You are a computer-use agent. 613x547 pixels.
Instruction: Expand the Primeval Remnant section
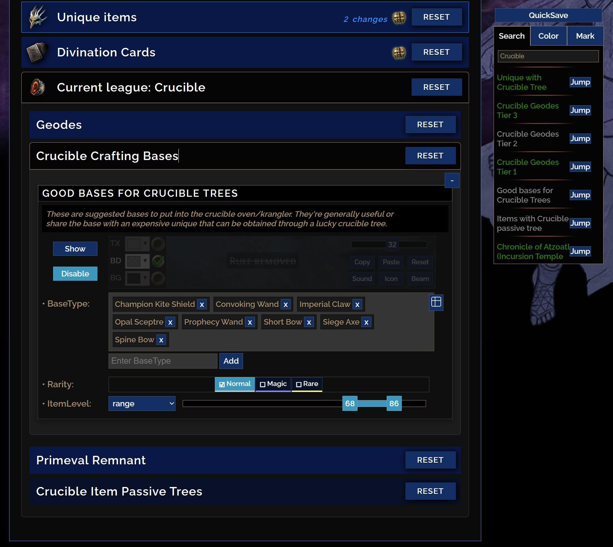tap(245, 460)
